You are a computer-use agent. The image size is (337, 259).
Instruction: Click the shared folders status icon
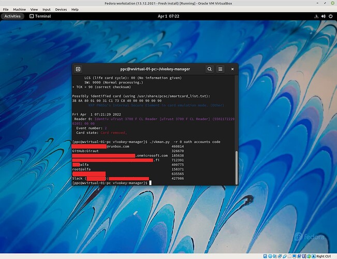point(289,256)
